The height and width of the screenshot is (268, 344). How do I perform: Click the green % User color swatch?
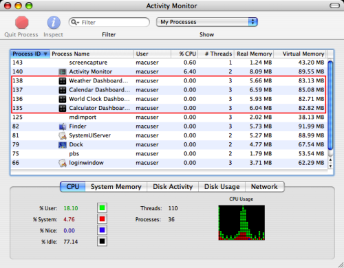pos(102,208)
